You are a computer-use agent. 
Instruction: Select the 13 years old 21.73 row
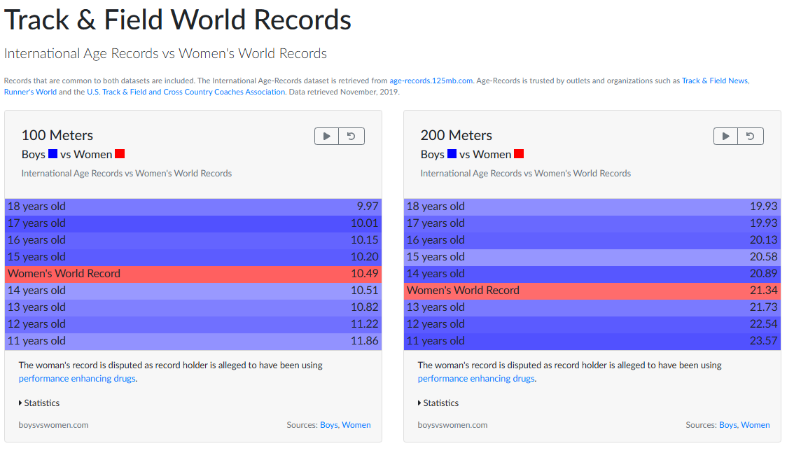tap(592, 307)
